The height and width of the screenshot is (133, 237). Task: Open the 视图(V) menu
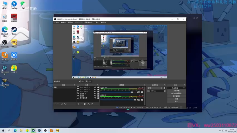(70, 22)
